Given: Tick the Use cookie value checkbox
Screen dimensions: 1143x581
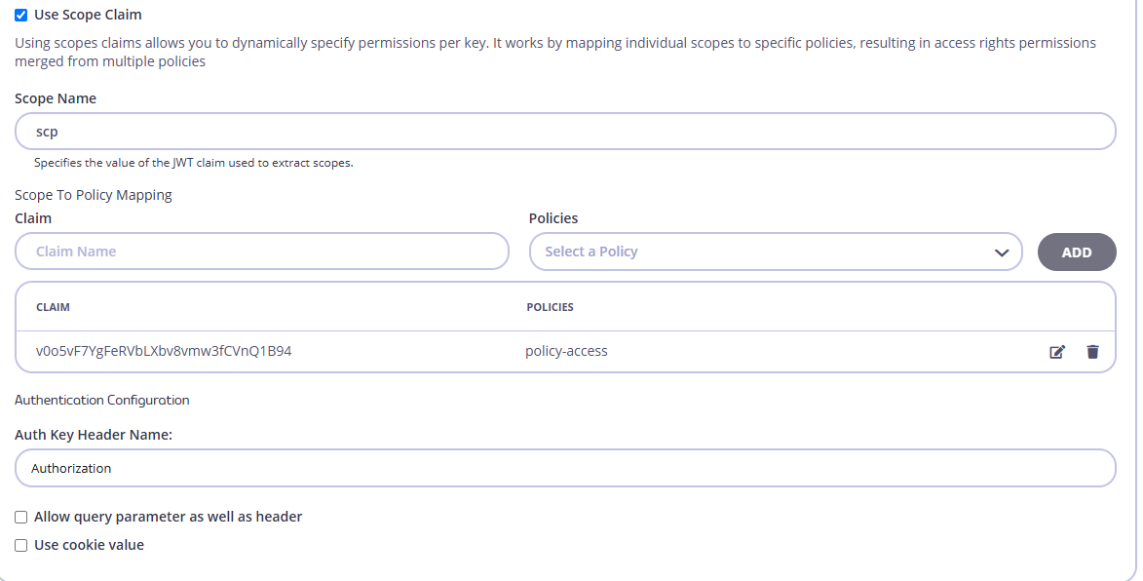Looking at the screenshot, I should point(21,545).
